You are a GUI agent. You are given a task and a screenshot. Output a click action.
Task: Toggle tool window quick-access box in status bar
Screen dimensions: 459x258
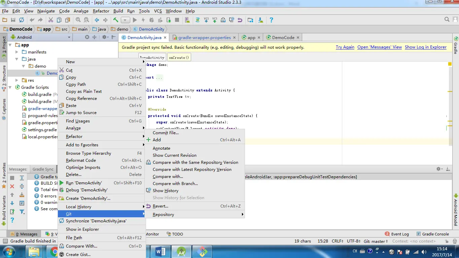5,241
